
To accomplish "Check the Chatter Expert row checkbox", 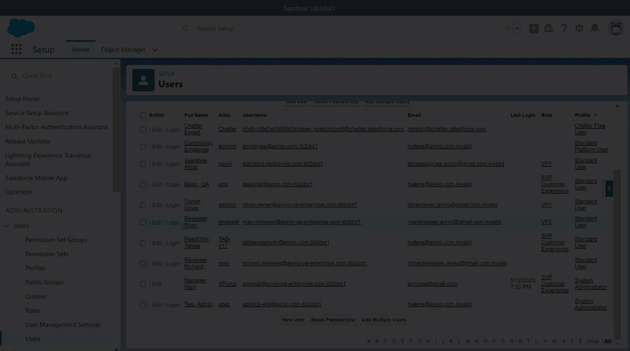I will pos(143,130).
